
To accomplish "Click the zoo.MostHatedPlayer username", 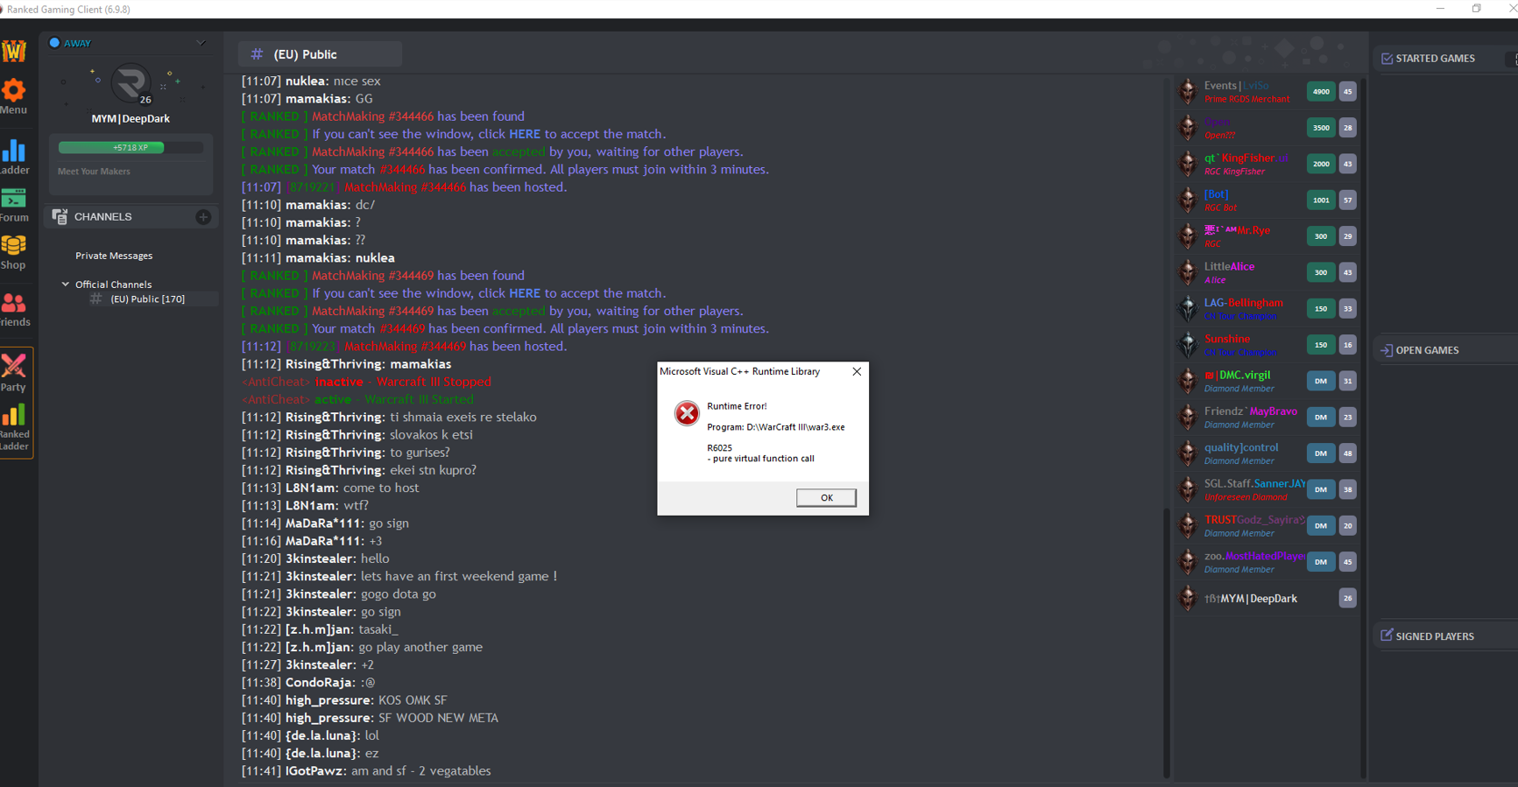I will click(x=1254, y=556).
